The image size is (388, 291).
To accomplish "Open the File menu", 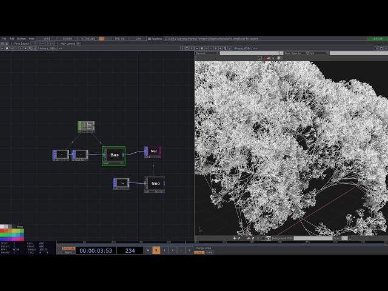I will tap(4, 39).
